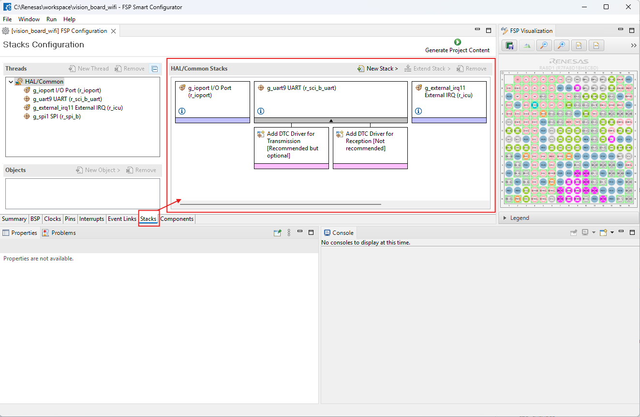The image size is (640, 417).
Task: Reset visualization zoom to 1:1
Action: (579, 45)
